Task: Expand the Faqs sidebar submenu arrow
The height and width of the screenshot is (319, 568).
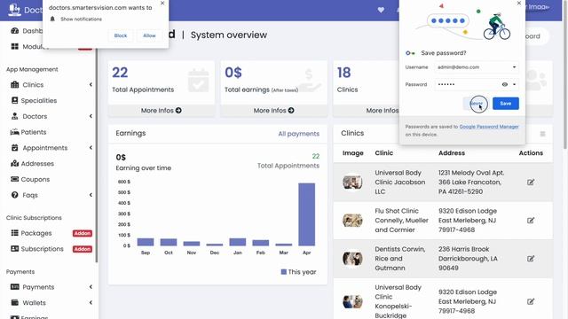Action: tap(91, 195)
